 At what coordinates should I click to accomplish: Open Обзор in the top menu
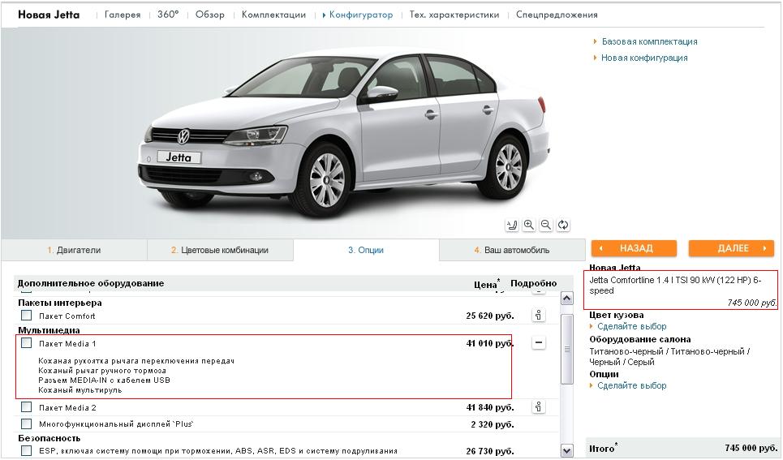coord(209,15)
